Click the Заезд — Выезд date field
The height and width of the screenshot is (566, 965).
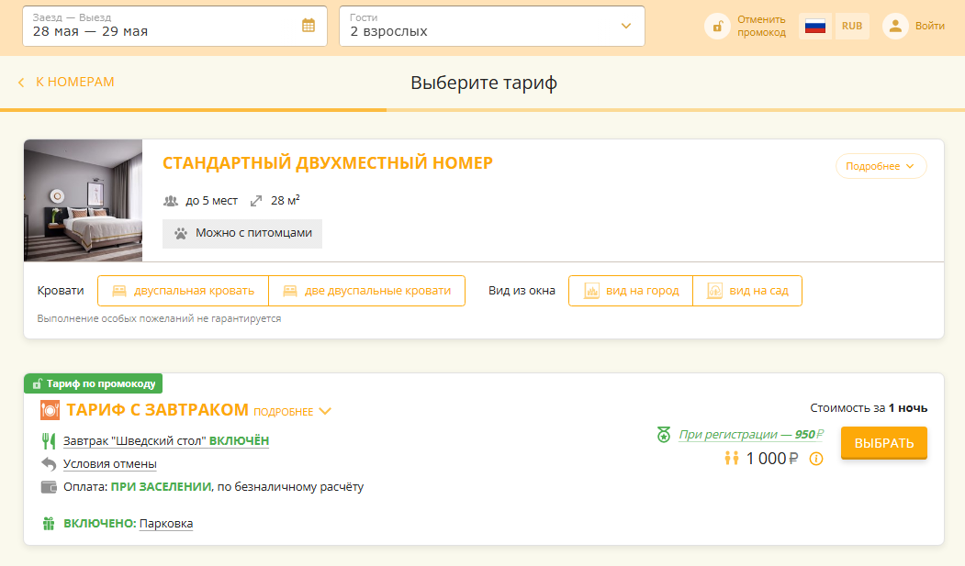[x=174, y=26]
